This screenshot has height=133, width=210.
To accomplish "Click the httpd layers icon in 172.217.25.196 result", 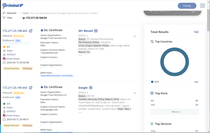I will coord(4,108).
